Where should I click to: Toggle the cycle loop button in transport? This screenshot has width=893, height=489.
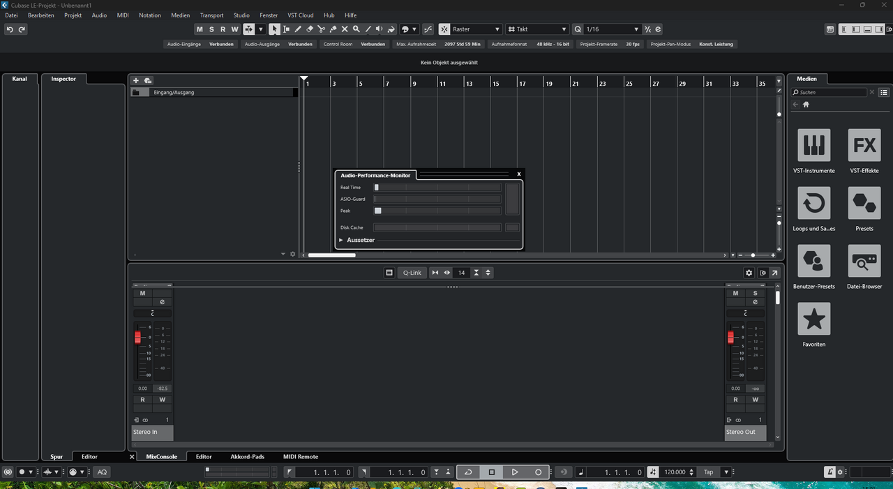(468, 472)
